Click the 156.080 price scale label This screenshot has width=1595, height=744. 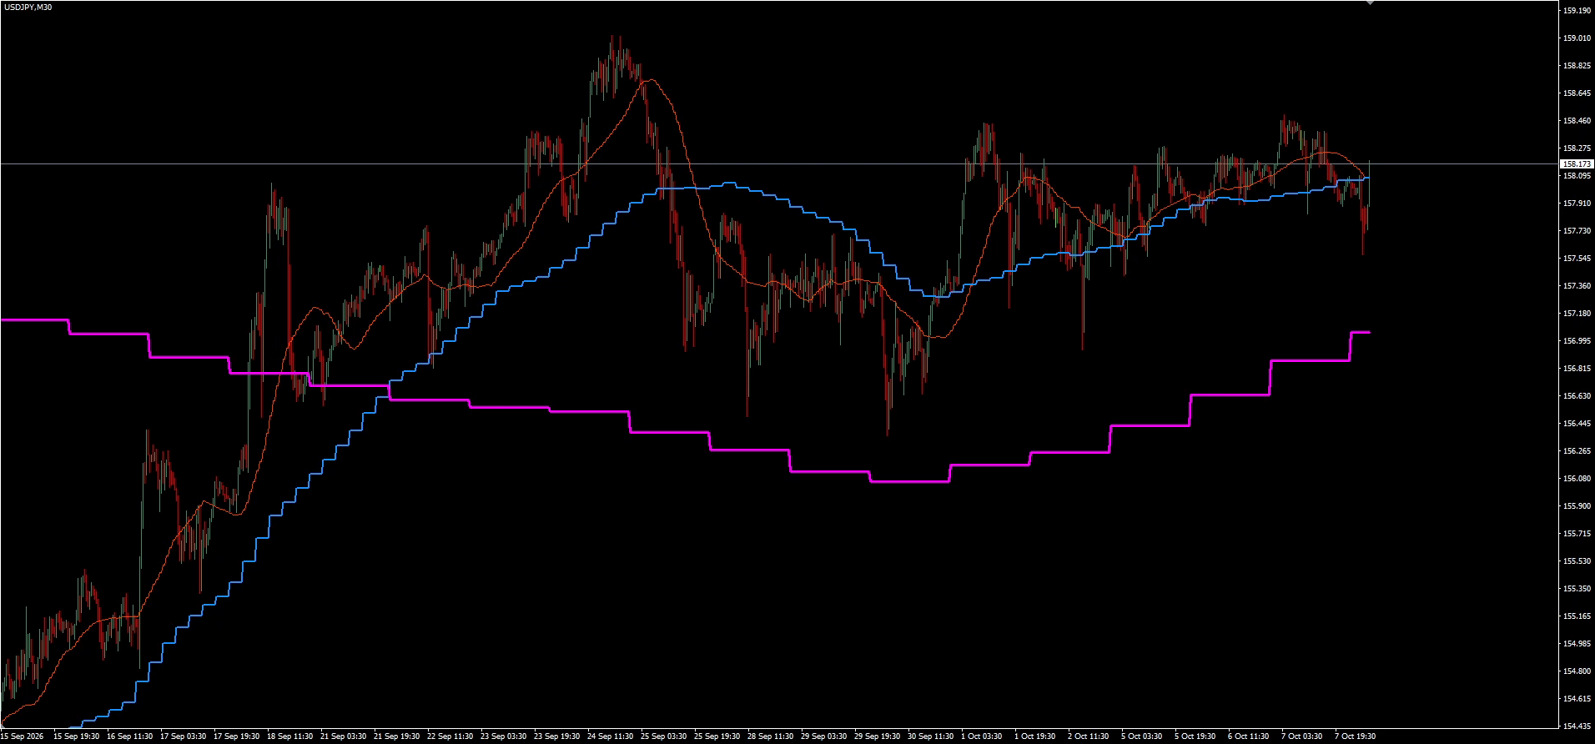click(1575, 479)
